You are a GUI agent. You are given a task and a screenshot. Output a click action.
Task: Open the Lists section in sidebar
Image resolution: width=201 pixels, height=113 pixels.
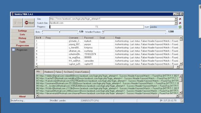(x=22, y=35)
